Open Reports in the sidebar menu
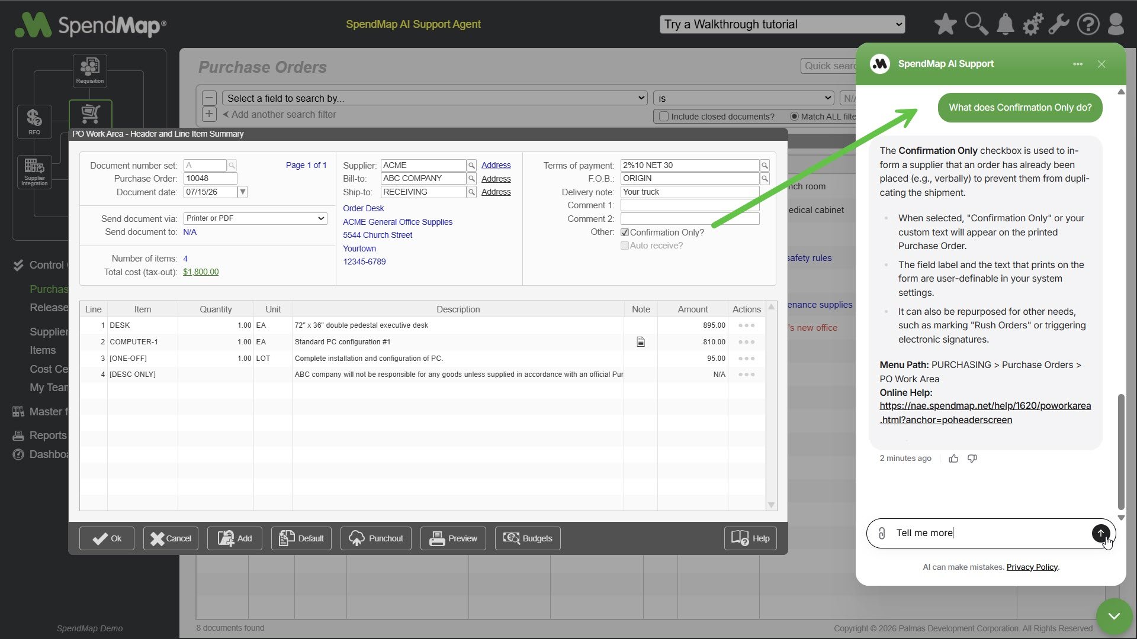This screenshot has height=639, width=1137. tap(48, 435)
